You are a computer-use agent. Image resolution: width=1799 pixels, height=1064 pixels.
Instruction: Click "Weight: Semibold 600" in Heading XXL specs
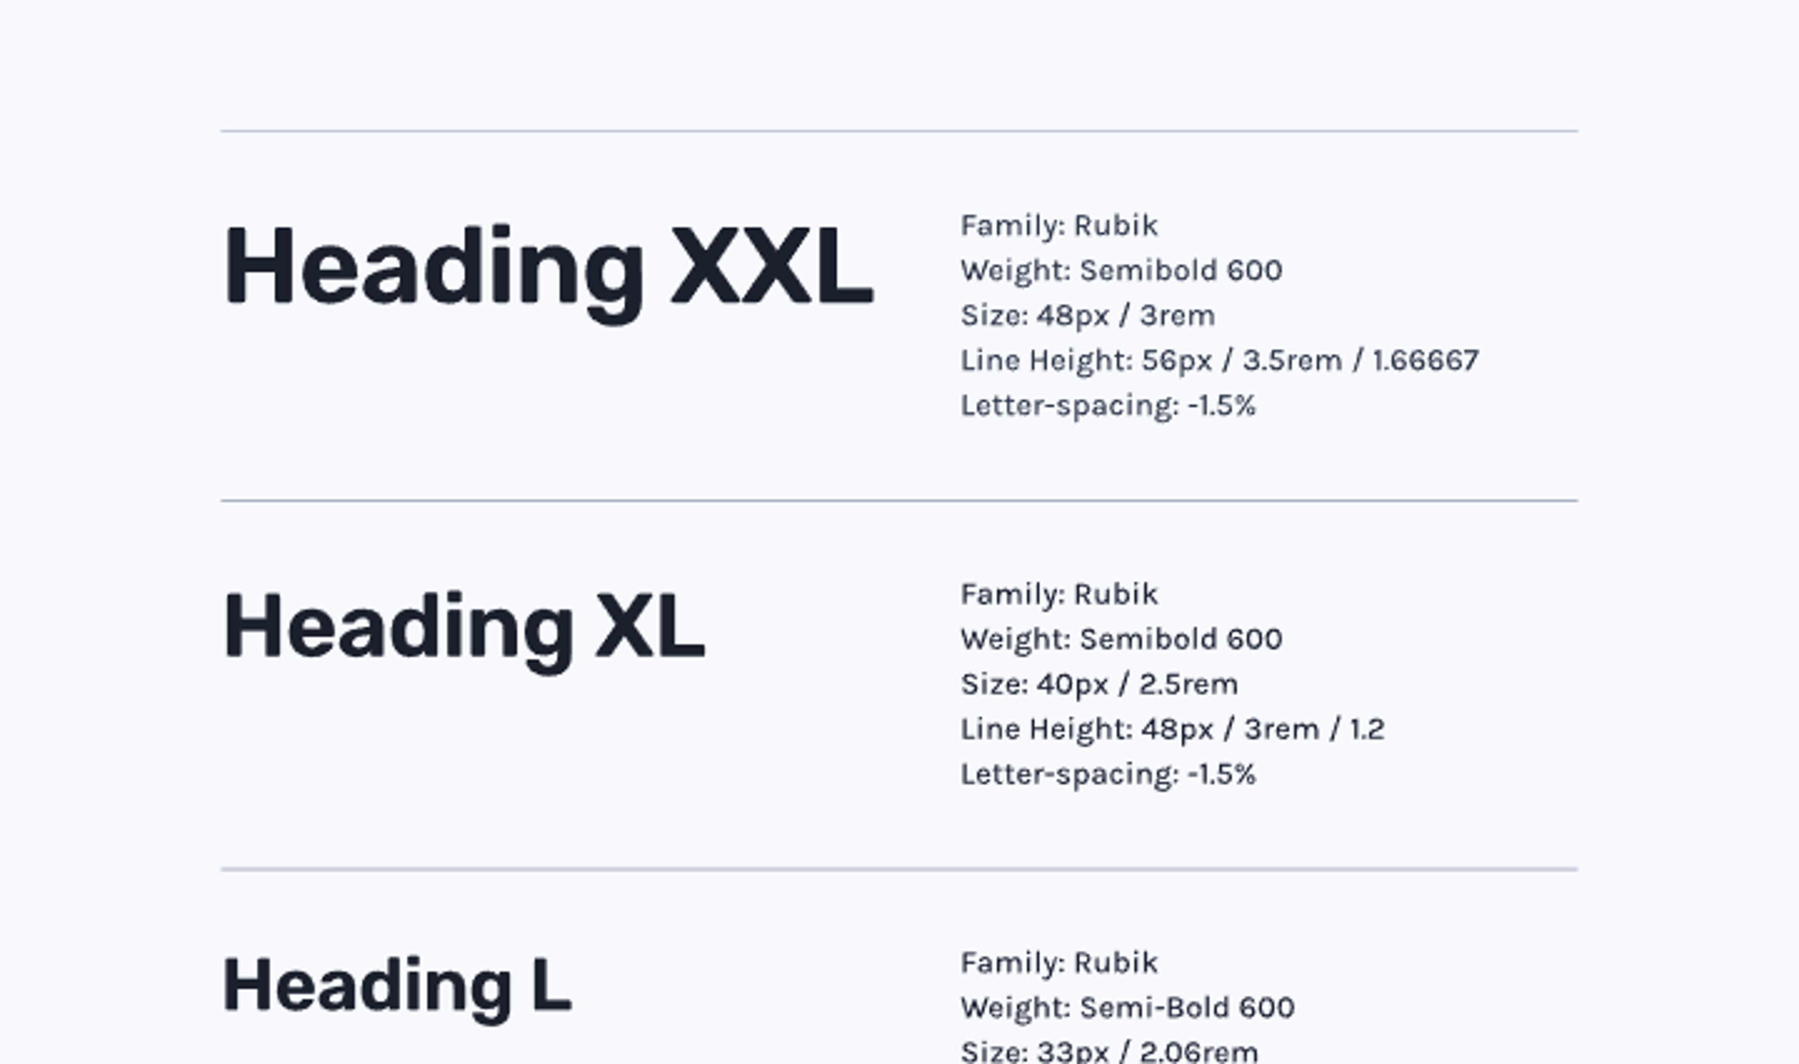pos(1122,271)
